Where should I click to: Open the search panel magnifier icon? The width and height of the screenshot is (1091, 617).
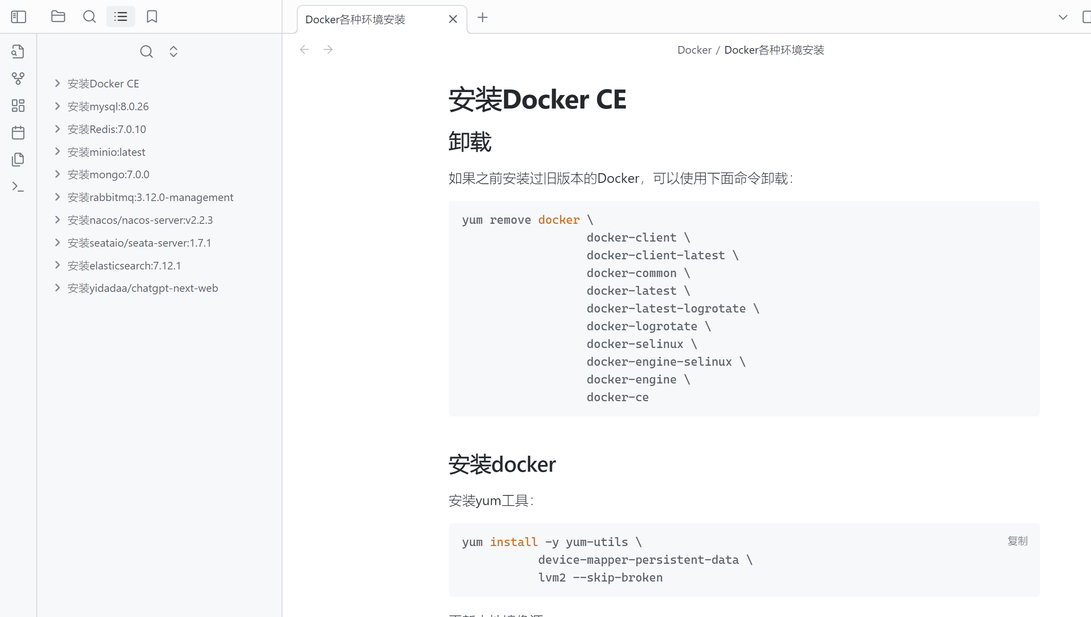point(90,16)
